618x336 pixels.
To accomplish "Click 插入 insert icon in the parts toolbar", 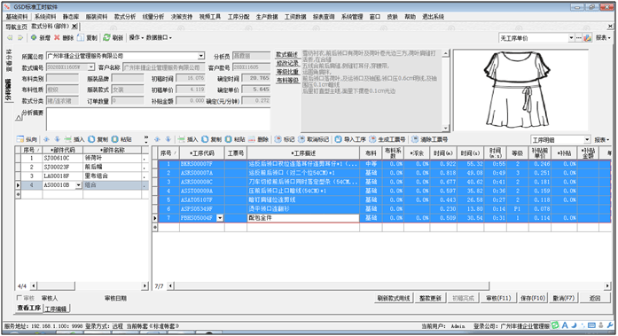I will point(68,139).
